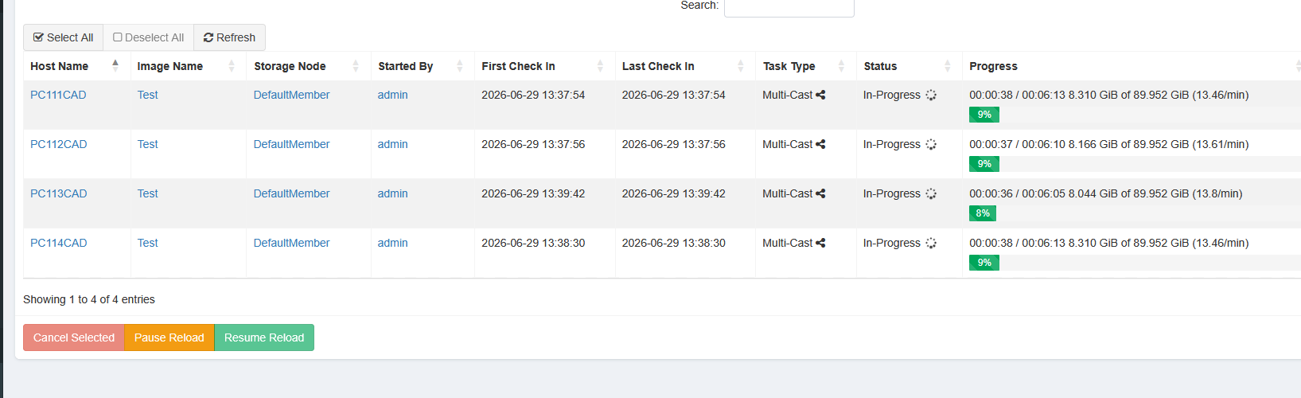This screenshot has height=398, width=1301.
Task: Click the Search input field
Action: coord(789,6)
